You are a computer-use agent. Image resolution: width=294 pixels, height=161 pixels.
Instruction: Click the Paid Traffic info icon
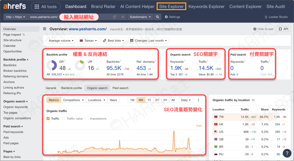tap(270, 61)
